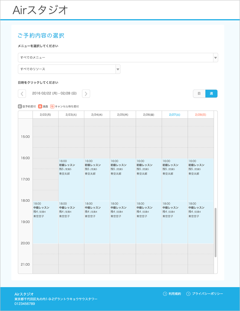Select the 2/23(火) column header

point(71,115)
